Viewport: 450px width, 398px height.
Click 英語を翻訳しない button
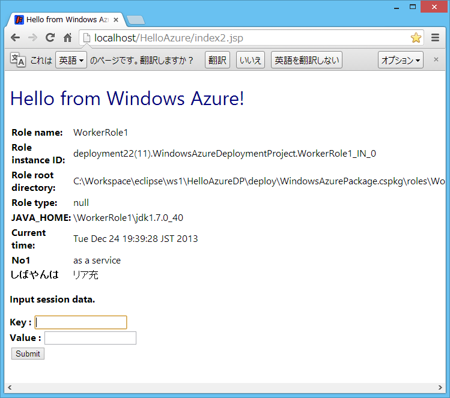pyautogui.click(x=306, y=60)
